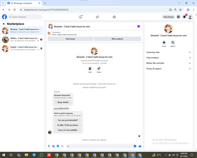This screenshot has width=197, height=158.
Task: Open the notifications bell icon
Action: (184, 17)
